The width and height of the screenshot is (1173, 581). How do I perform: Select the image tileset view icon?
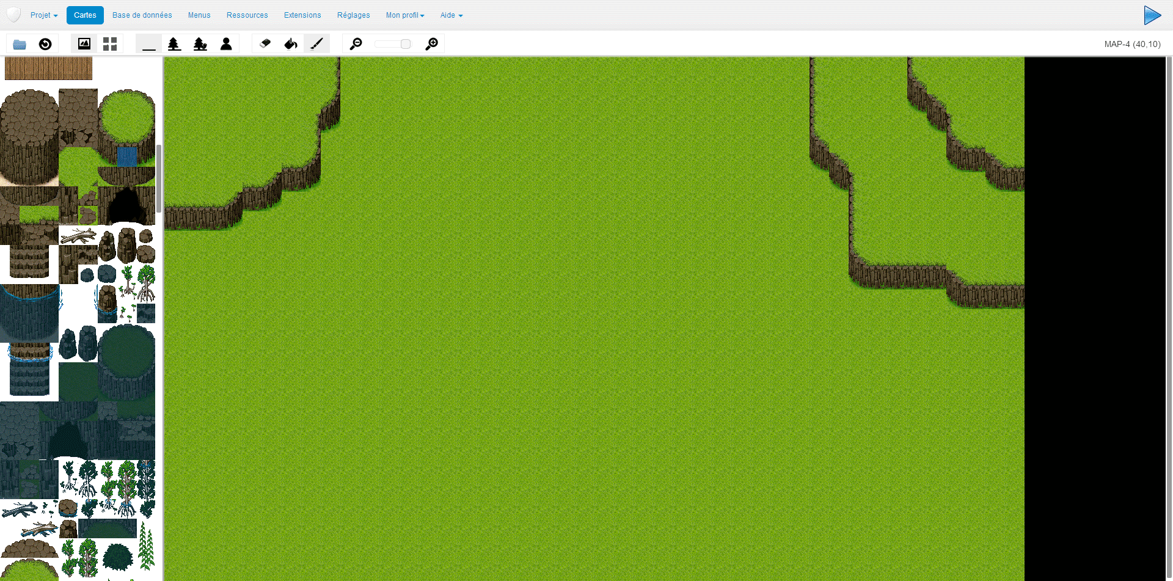coord(84,44)
